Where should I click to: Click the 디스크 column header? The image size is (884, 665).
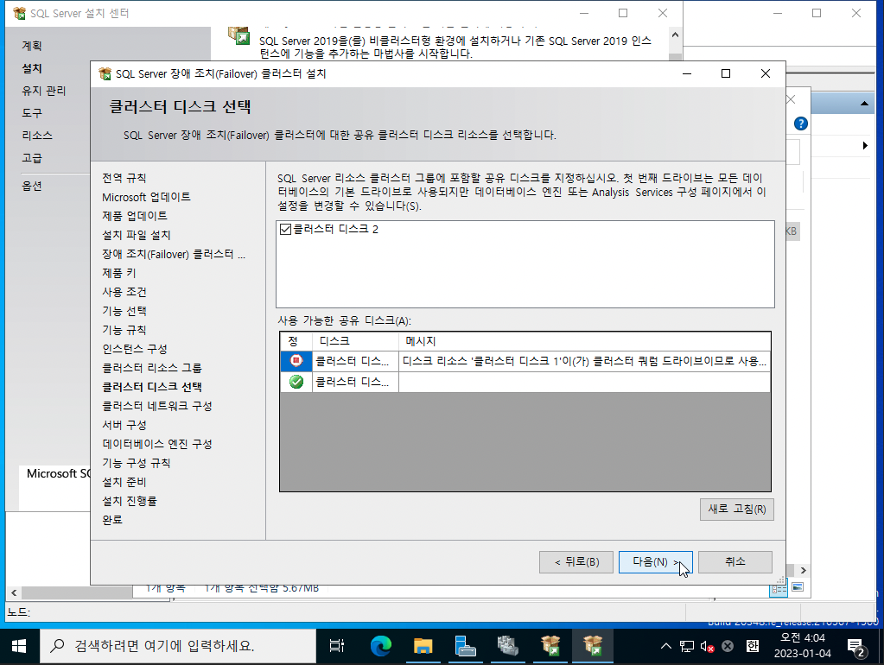click(356, 341)
